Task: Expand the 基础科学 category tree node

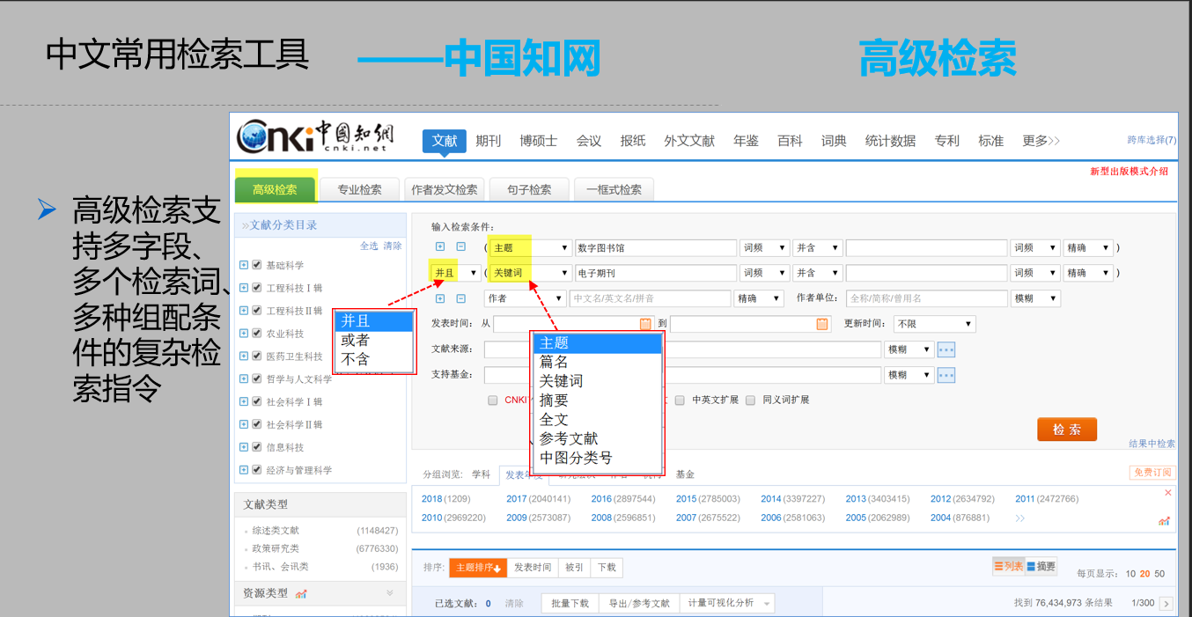Action: tap(244, 265)
